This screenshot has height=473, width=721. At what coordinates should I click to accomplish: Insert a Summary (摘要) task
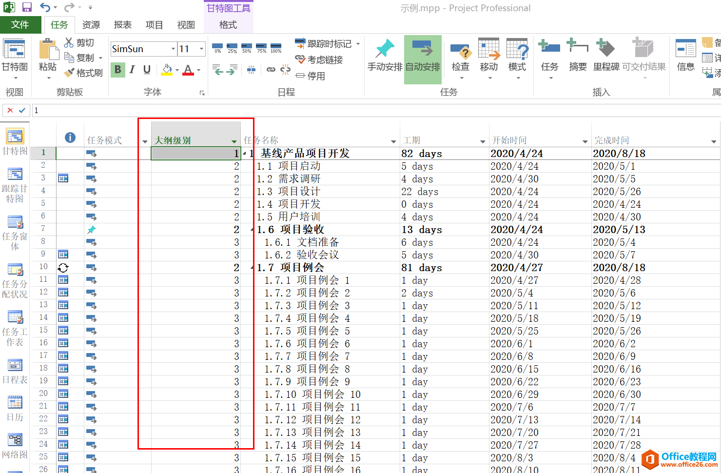click(578, 55)
